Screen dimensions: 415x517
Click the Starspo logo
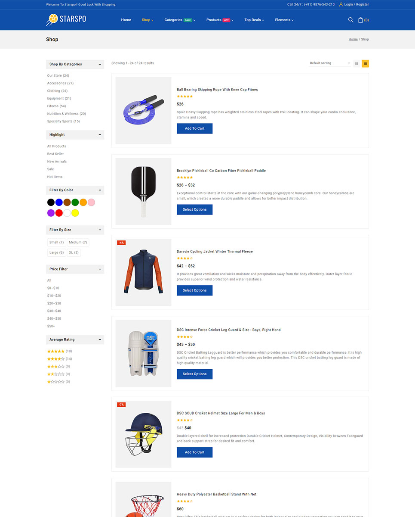pyautogui.click(x=66, y=20)
